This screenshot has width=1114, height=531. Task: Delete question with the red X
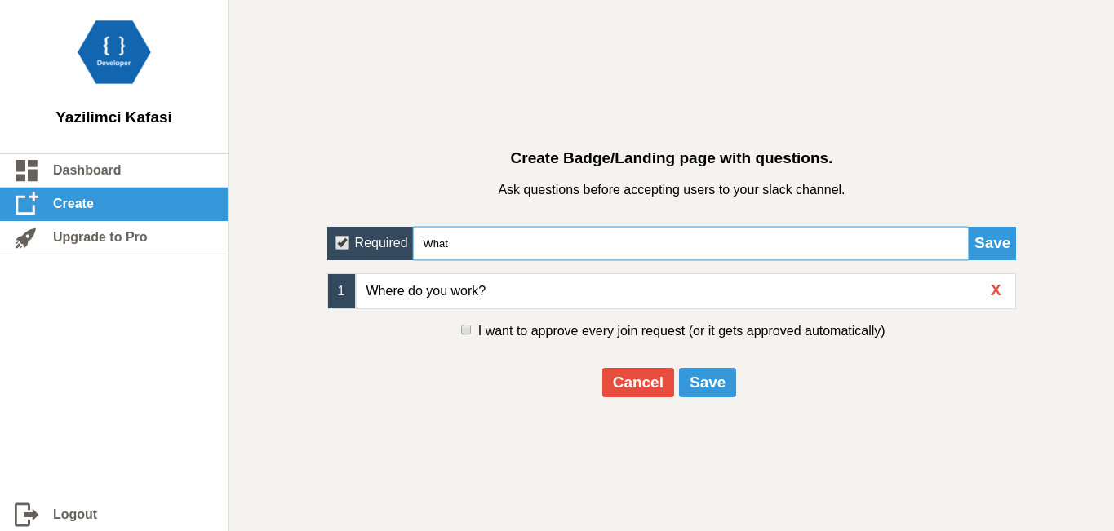pyautogui.click(x=996, y=290)
